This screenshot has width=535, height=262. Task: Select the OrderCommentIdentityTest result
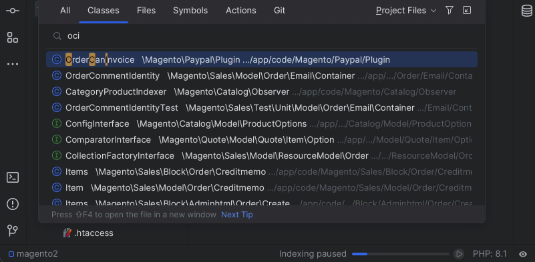[x=262, y=107]
